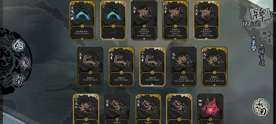Screen dimensions: 276x124
Task: Toggle sorting by 稀有度 (rarity)
Action: 262,57
